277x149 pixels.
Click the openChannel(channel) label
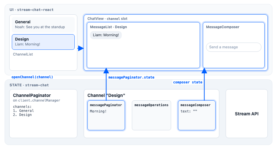[x=32, y=77]
